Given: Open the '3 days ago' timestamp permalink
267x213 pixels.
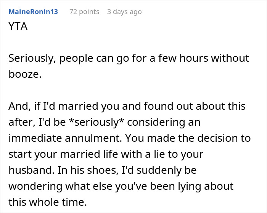Looking at the screenshot, I should [124, 12].
